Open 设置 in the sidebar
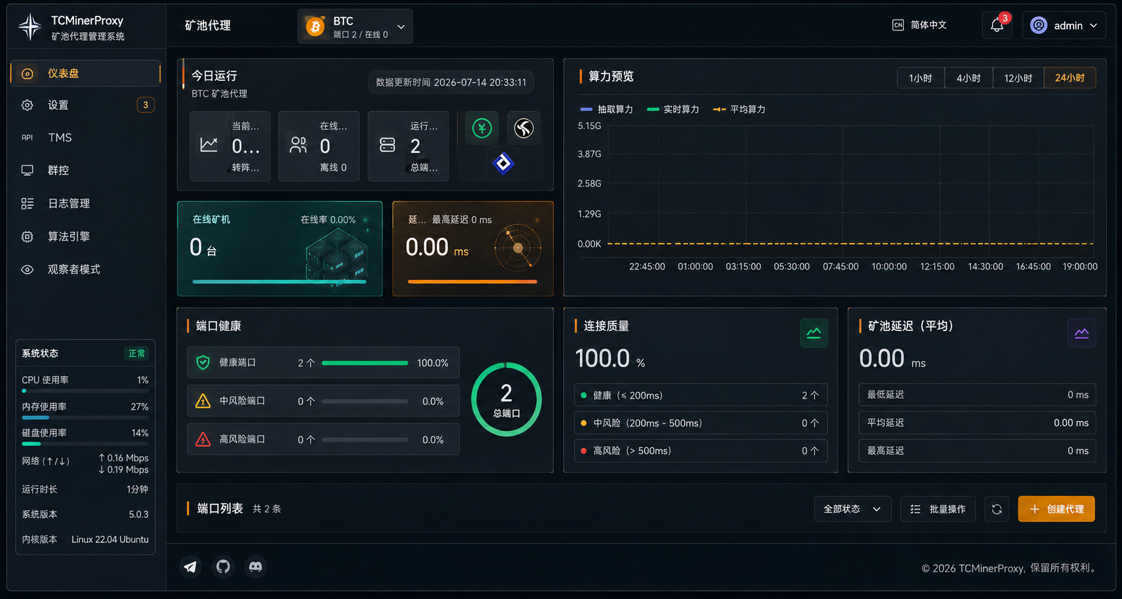Viewport: 1122px width, 599px height. (x=85, y=105)
